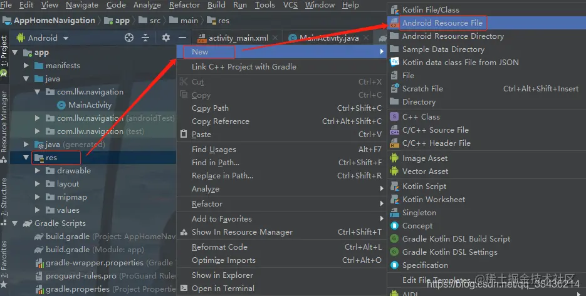The image size is (586, 296).
Task: Click the src breadcrumb in navigation bar
Action: click(x=150, y=21)
